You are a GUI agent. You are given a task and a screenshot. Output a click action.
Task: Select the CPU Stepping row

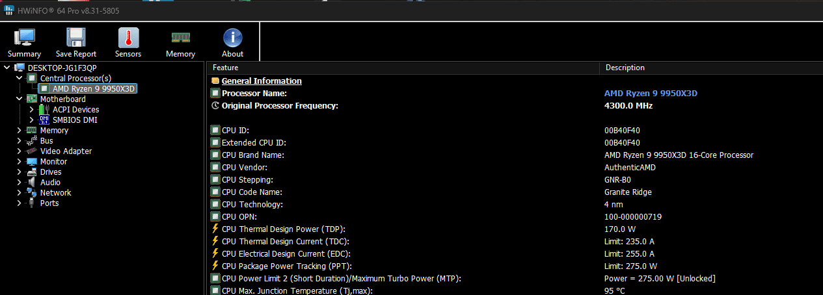515,179
